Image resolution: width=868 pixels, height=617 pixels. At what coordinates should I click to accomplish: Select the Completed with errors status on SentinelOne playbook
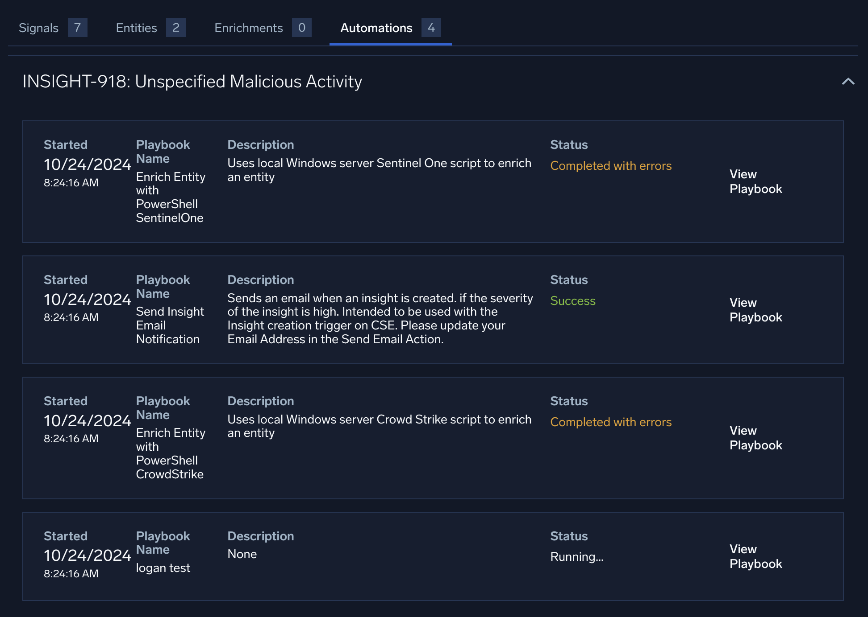click(611, 165)
